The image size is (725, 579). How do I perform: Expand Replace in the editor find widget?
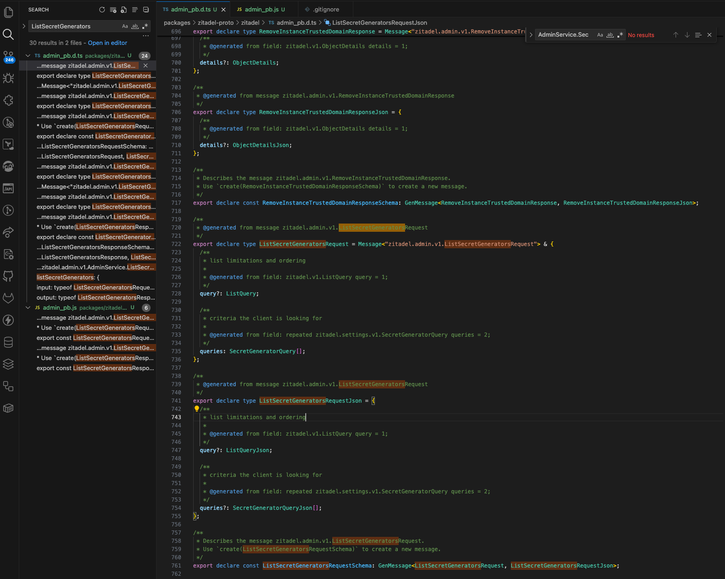tap(531, 35)
